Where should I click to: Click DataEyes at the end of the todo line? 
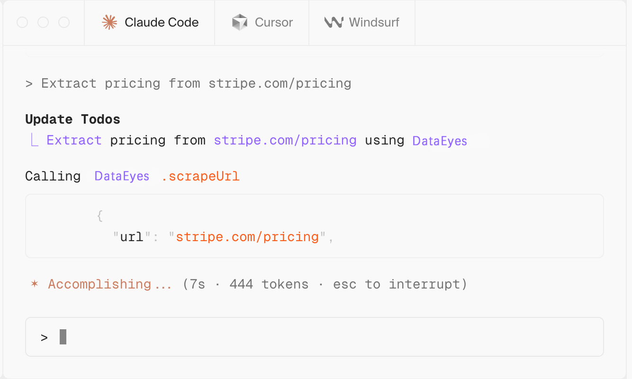click(x=440, y=141)
